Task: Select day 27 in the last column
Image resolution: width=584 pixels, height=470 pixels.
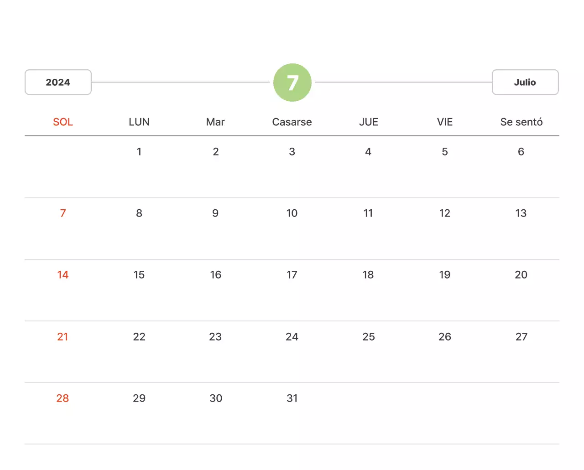Action: tap(521, 336)
